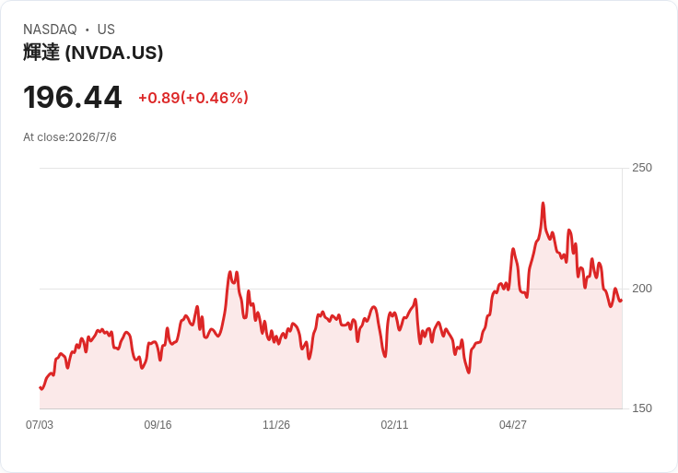678x473 pixels.
Task: Click the NVDA.US stock title
Action: (93, 53)
